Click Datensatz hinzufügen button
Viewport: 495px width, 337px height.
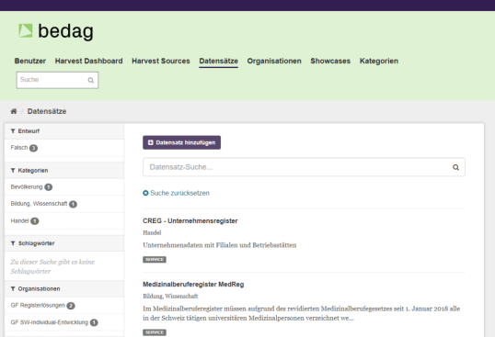(181, 142)
